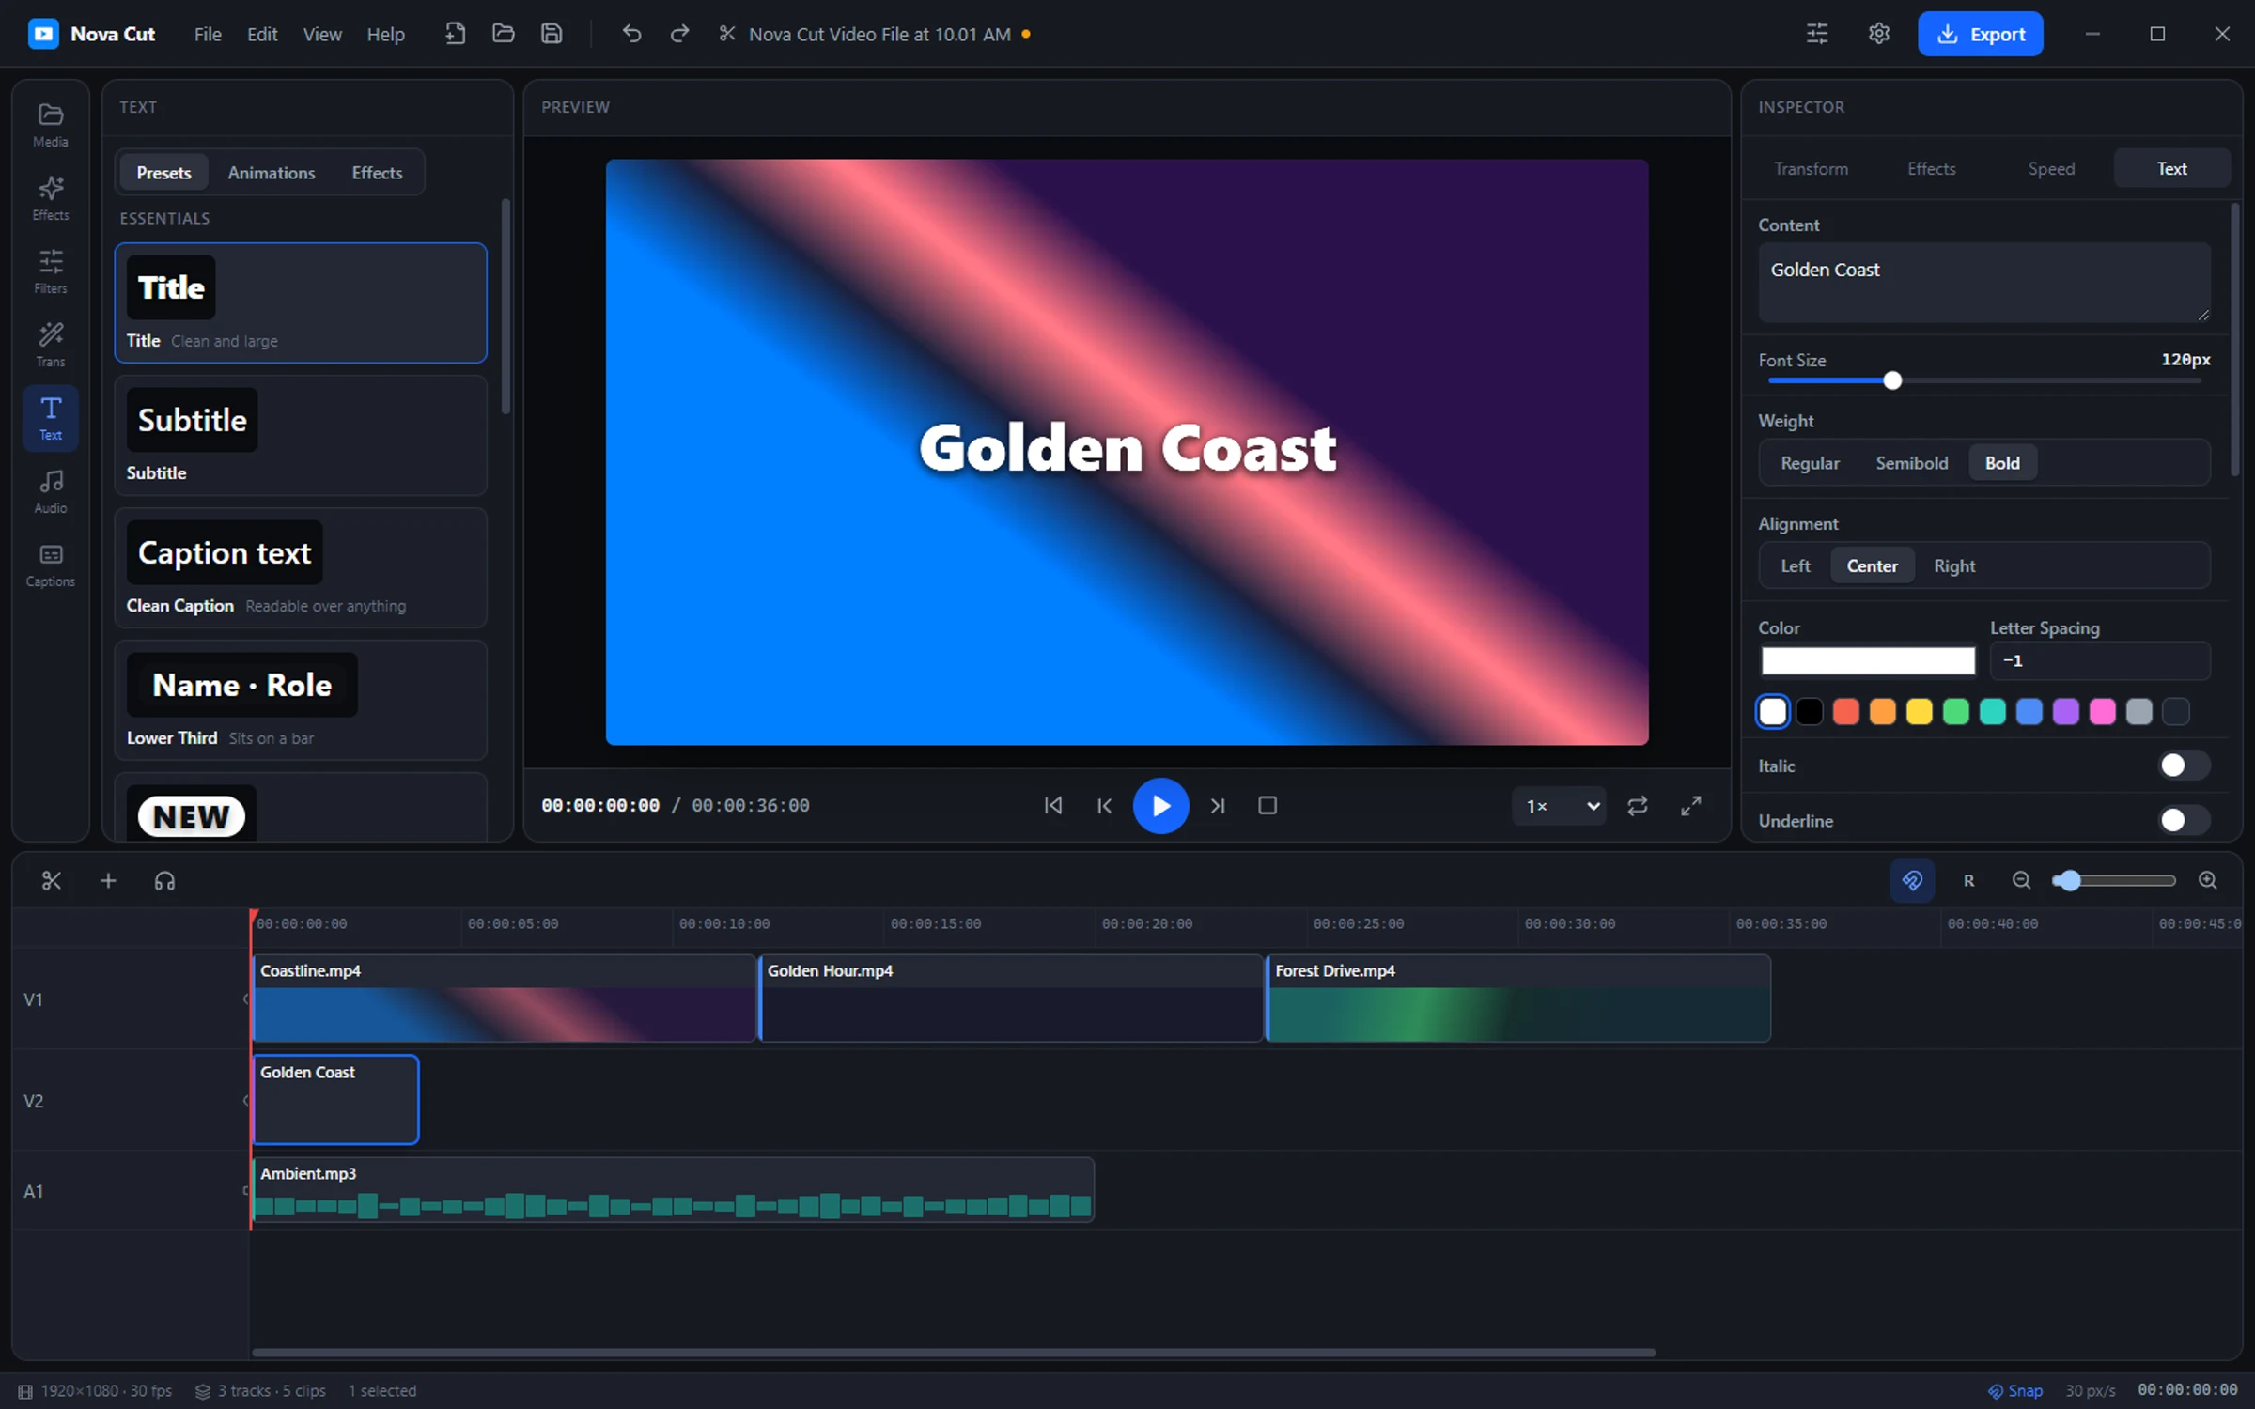Click the undo arrow icon
Viewport: 2255px width, 1409px height.
631,34
